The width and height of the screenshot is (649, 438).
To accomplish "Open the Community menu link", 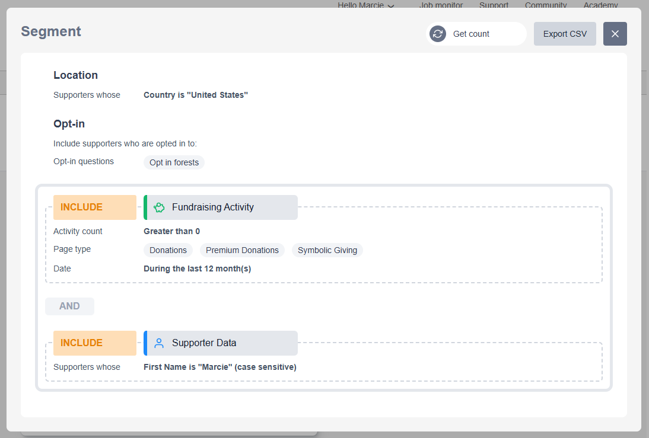I will coord(545,5).
